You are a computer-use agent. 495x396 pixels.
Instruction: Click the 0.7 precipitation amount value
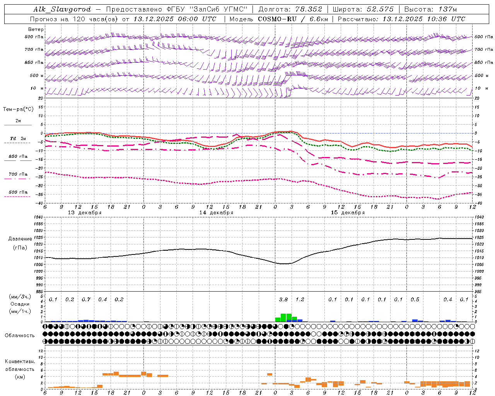click(x=86, y=299)
